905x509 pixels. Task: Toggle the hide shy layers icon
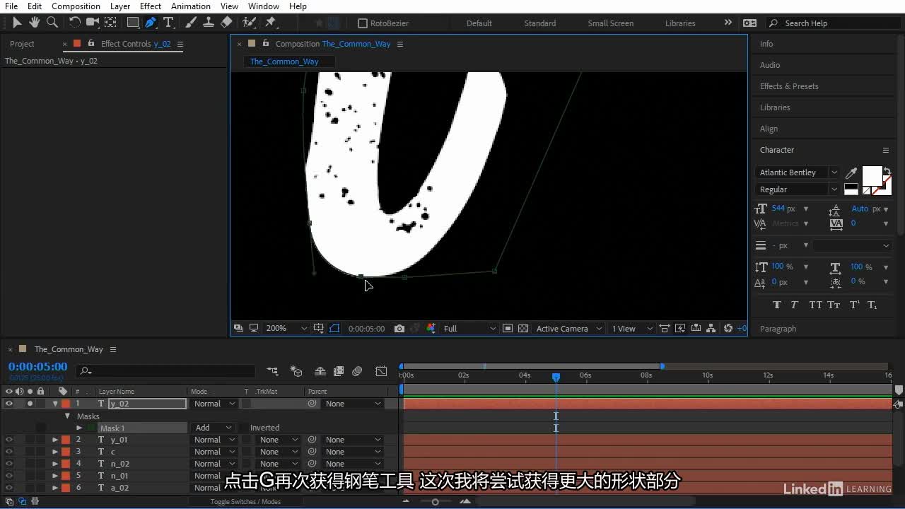click(320, 371)
